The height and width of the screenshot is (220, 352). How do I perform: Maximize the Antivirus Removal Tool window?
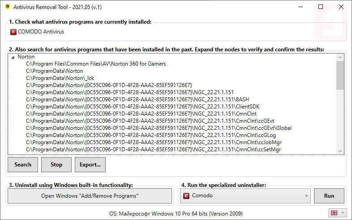point(321,7)
